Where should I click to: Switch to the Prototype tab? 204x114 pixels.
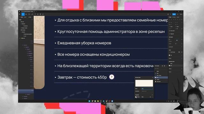tap(174, 17)
